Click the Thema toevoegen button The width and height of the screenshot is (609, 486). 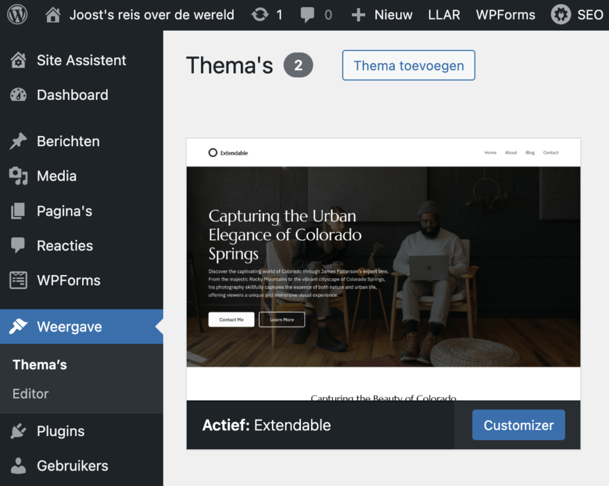(409, 65)
